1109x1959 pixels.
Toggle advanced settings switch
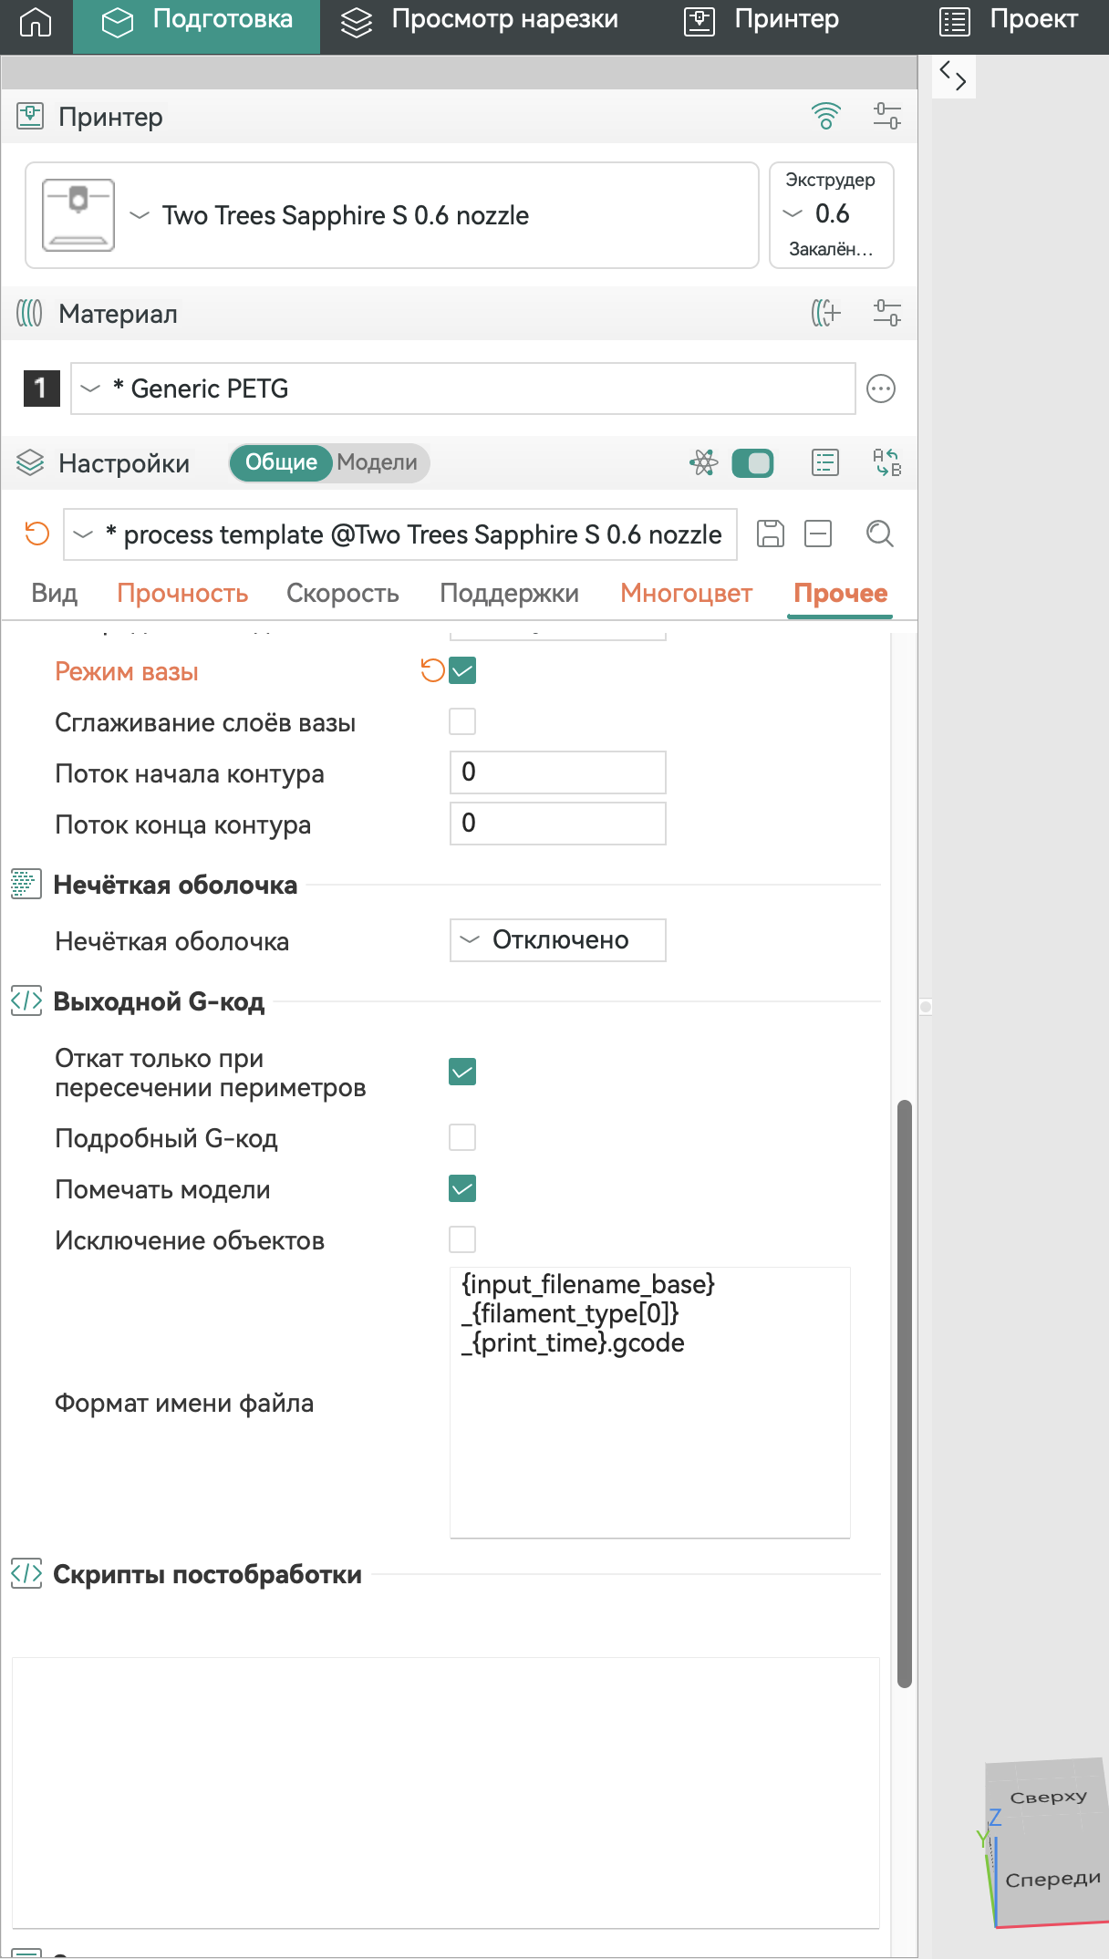click(752, 463)
